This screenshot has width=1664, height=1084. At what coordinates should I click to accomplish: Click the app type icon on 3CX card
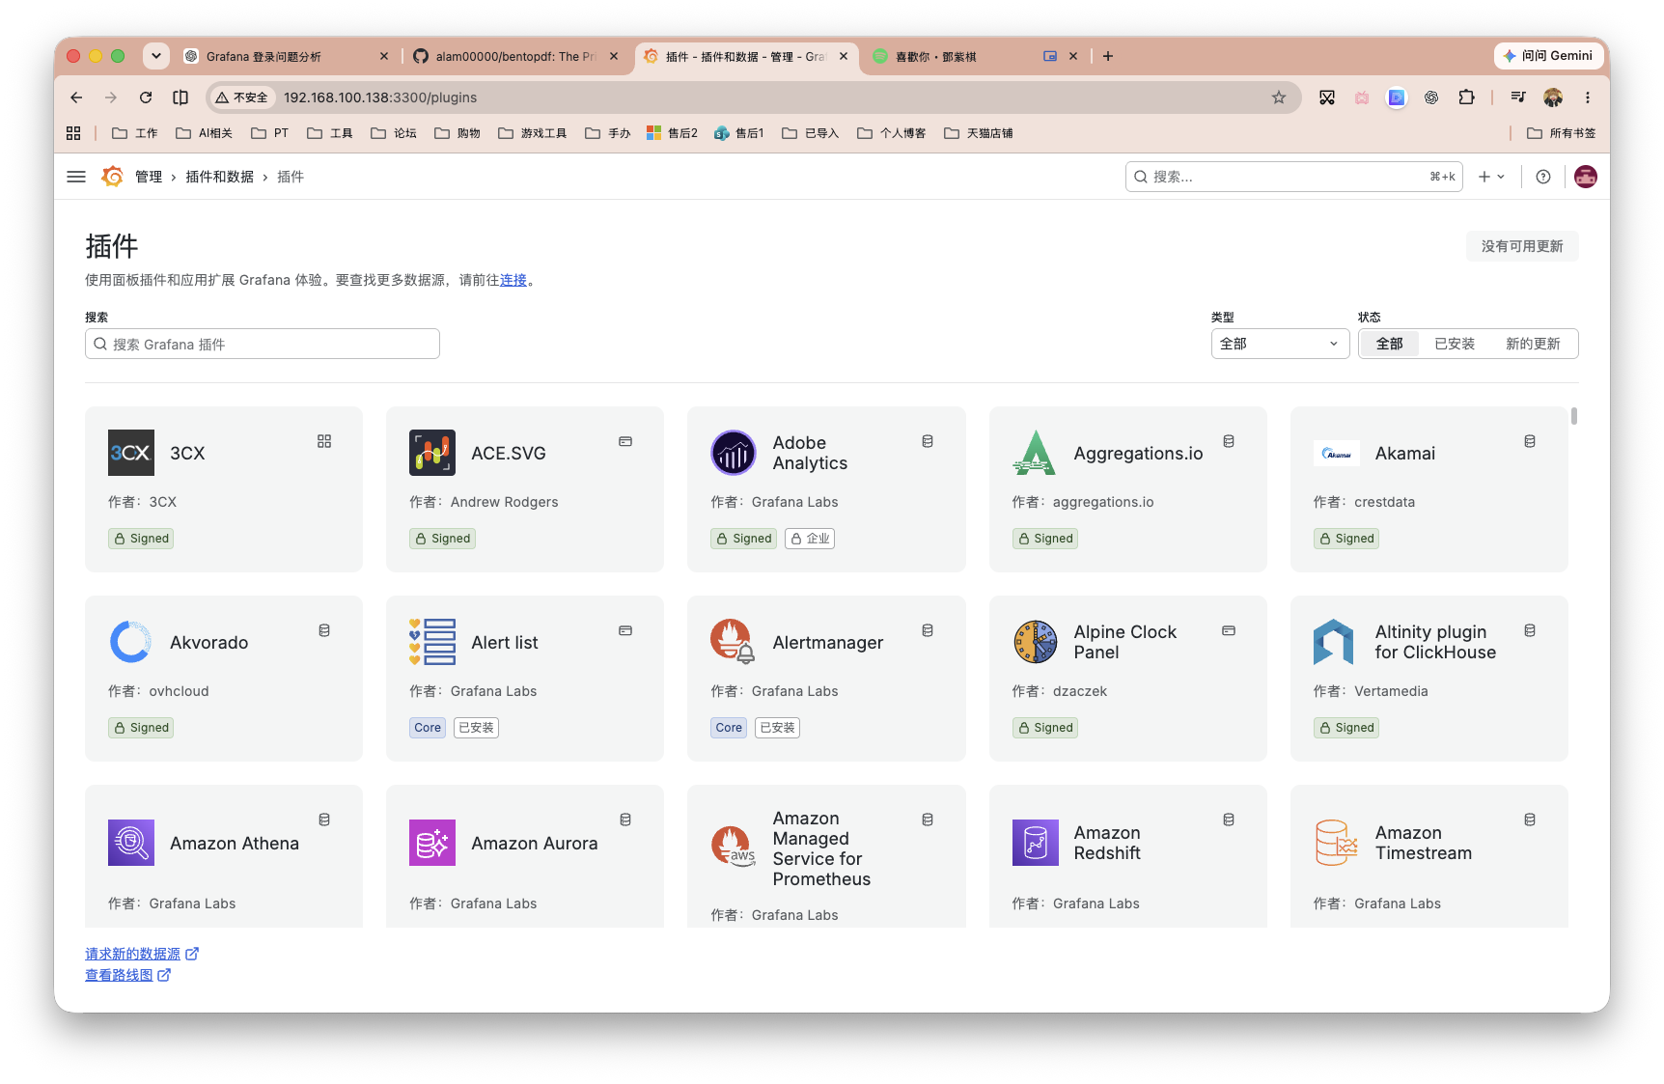(324, 441)
